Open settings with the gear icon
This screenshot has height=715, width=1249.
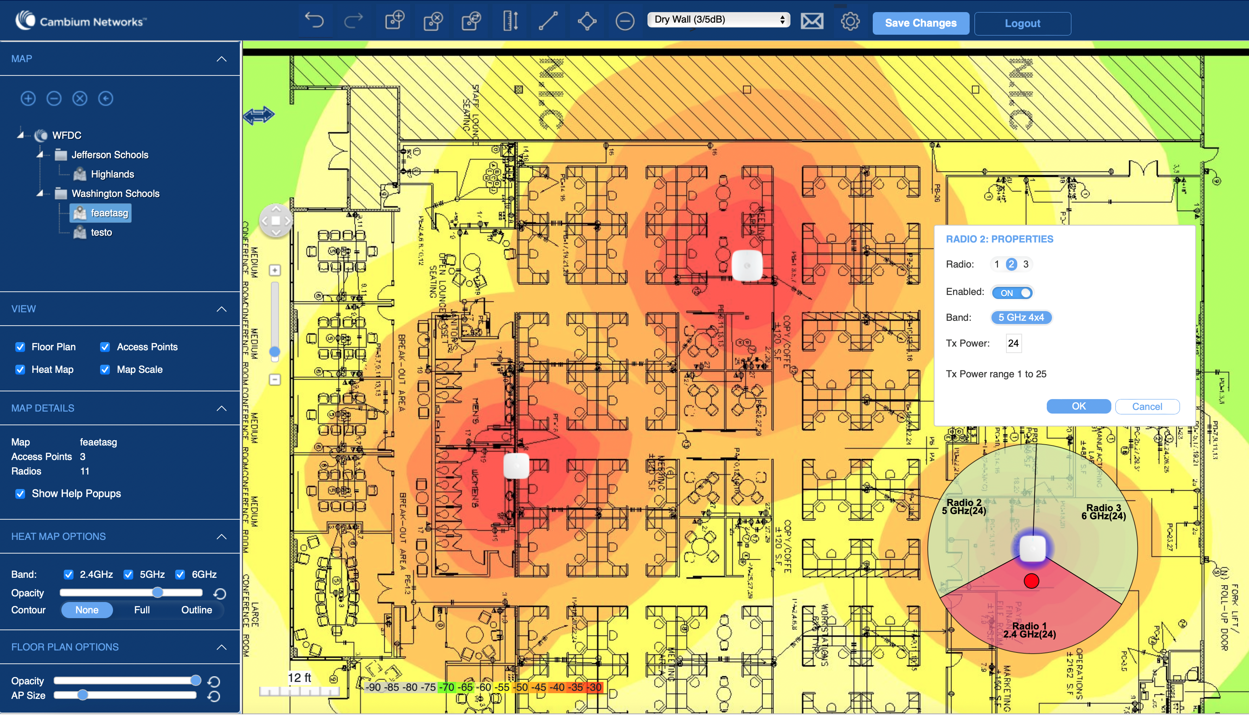click(850, 21)
